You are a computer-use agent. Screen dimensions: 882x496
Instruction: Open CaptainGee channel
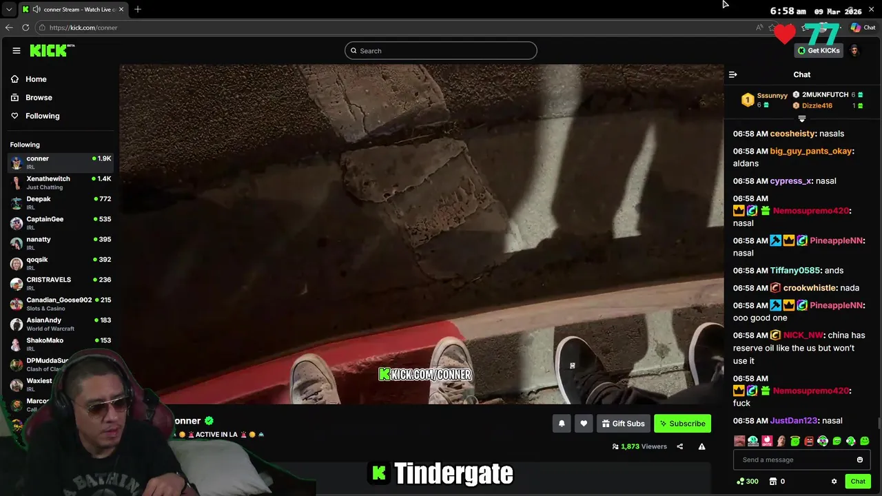(61, 223)
